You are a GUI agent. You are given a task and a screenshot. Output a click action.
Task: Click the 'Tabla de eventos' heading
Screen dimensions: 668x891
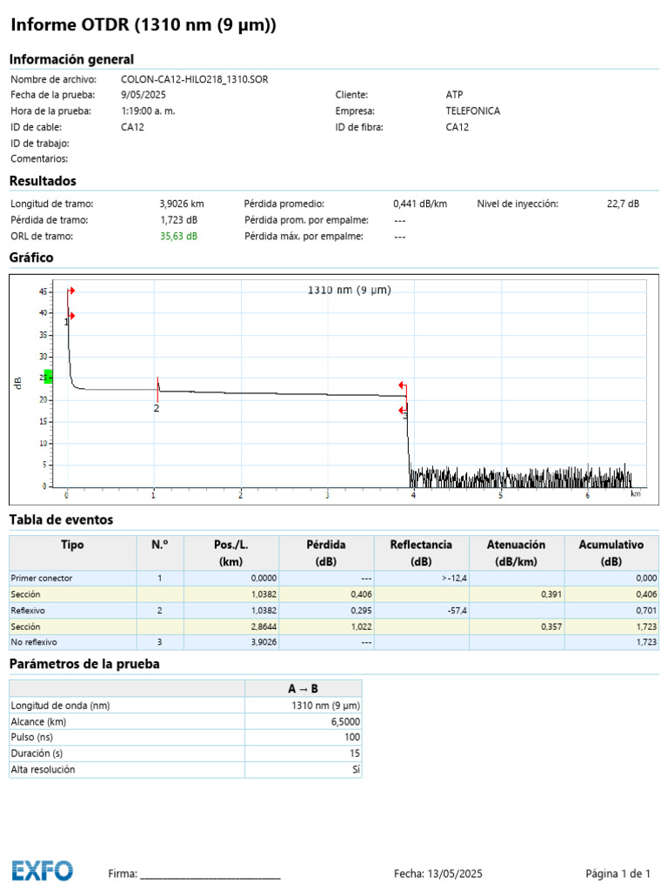coord(62,519)
